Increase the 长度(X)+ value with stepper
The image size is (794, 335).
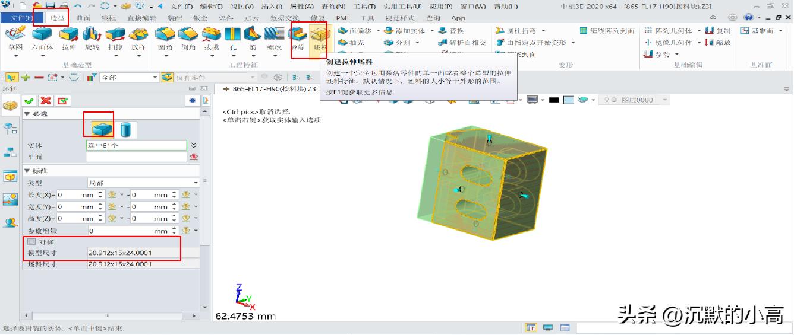(x=100, y=192)
